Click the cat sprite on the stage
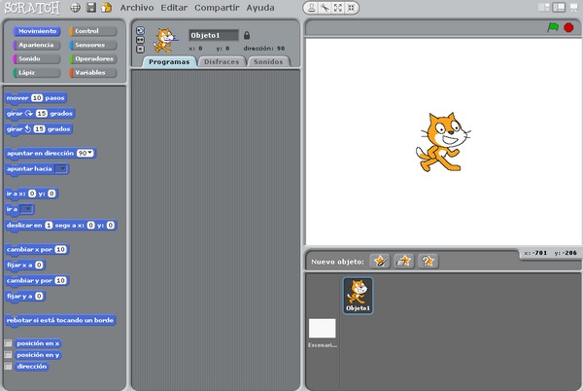583x391 pixels. tap(442, 142)
